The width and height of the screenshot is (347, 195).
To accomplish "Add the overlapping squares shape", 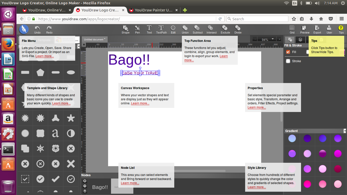I will pyautogui.click(x=25, y=148).
